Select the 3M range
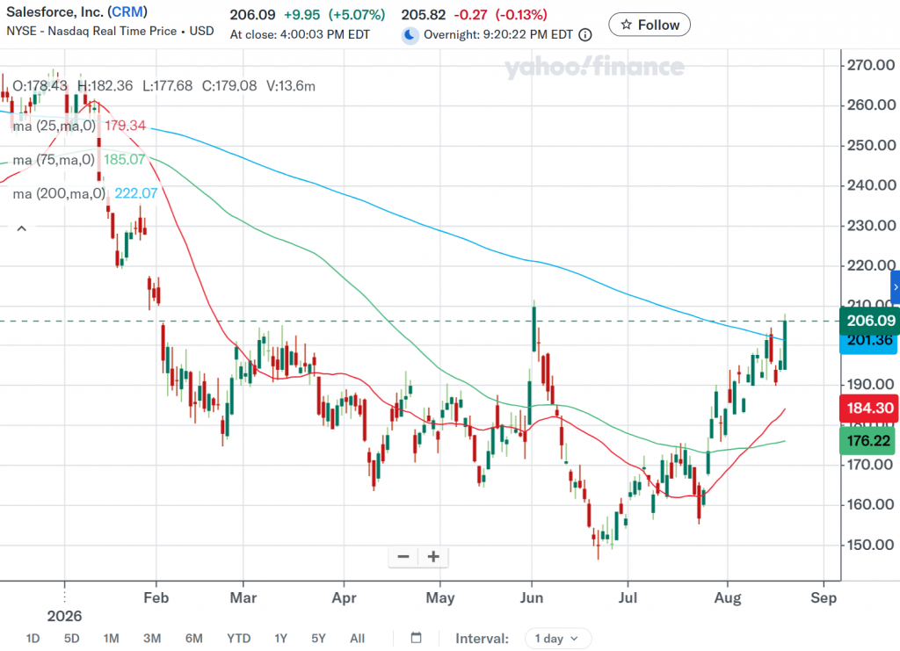This screenshot has width=900, height=651. (152, 639)
